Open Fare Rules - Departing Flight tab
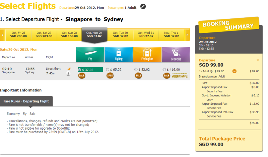This screenshot has height=157, width=268. (x=26, y=101)
